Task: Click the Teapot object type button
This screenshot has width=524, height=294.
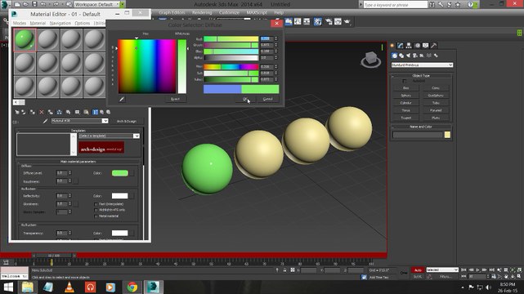Action: tap(406, 118)
